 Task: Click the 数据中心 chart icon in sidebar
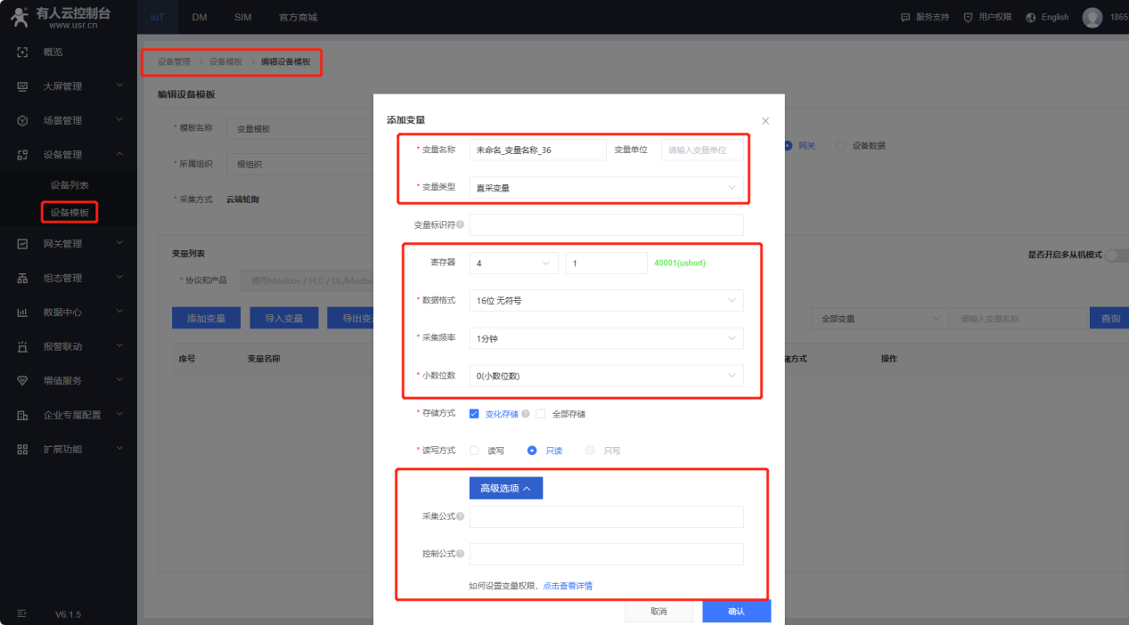(x=23, y=312)
